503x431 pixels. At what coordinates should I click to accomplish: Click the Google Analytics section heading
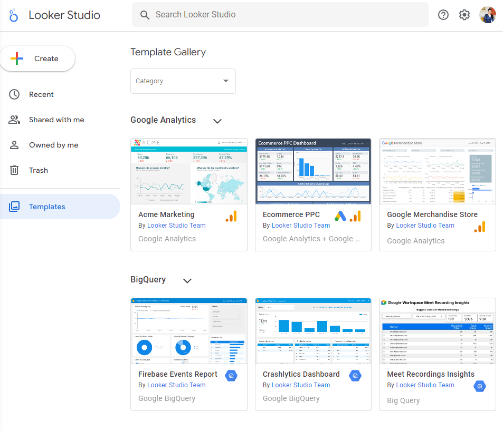click(163, 120)
